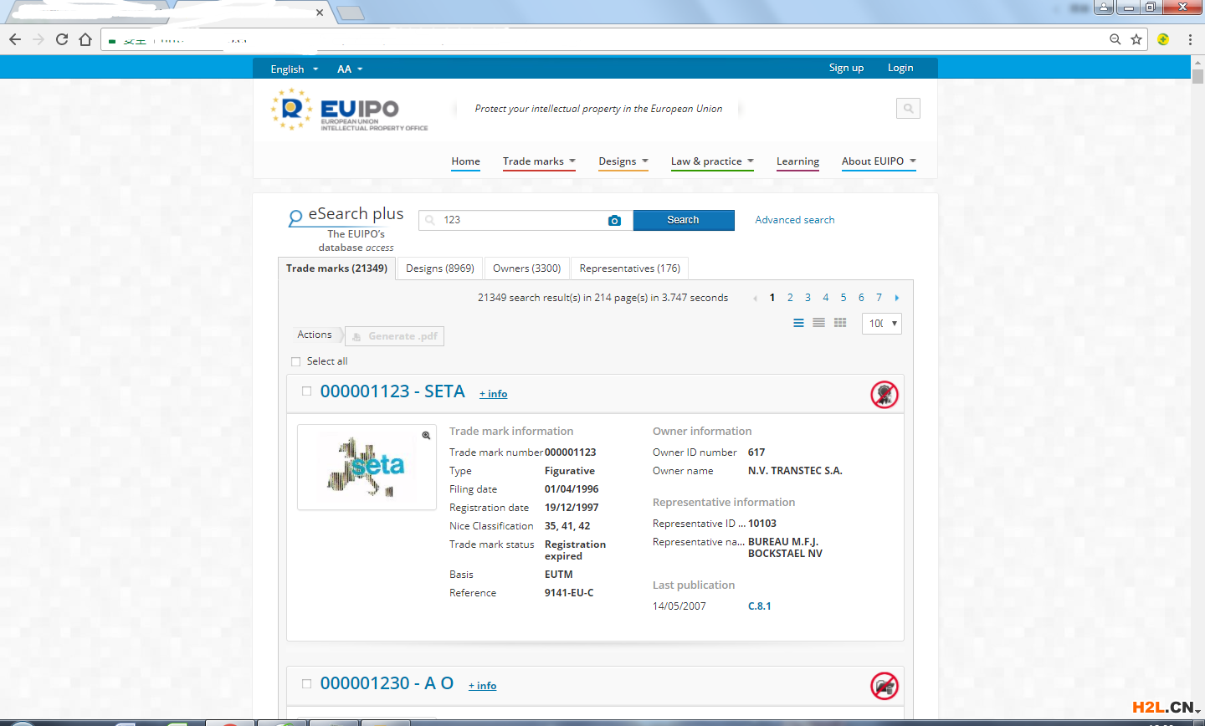The height and width of the screenshot is (726, 1205).
Task: Expand the Law & practice menu
Action: (x=712, y=161)
